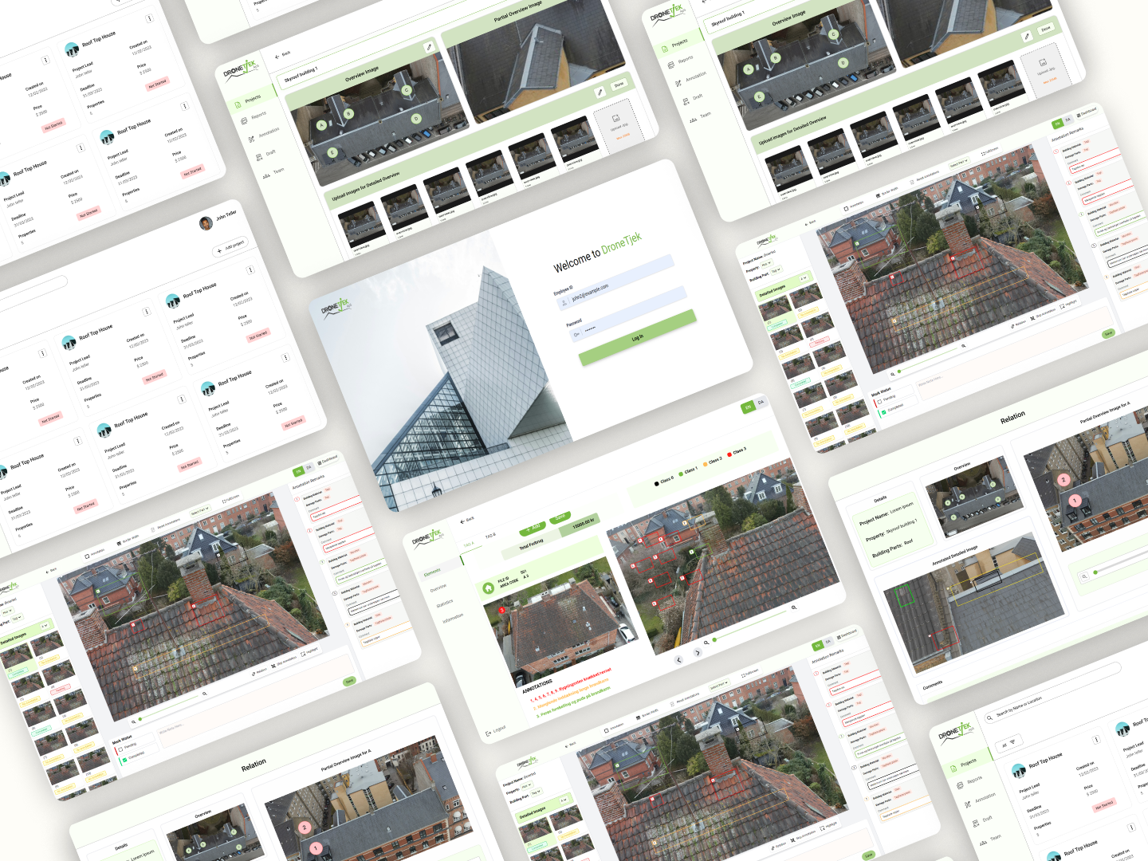Open Annotation in top-center upload screen sidebar
Image resolution: width=1148 pixels, height=861 pixels.
[x=265, y=134]
